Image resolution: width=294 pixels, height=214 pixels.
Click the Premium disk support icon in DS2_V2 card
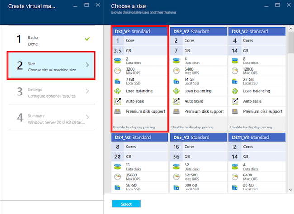pos(176,111)
